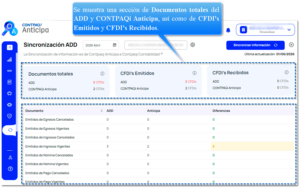Select row Emitidos de Pago Cancelados
Viewport: 300px width, 188px height.
pos(159,173)
